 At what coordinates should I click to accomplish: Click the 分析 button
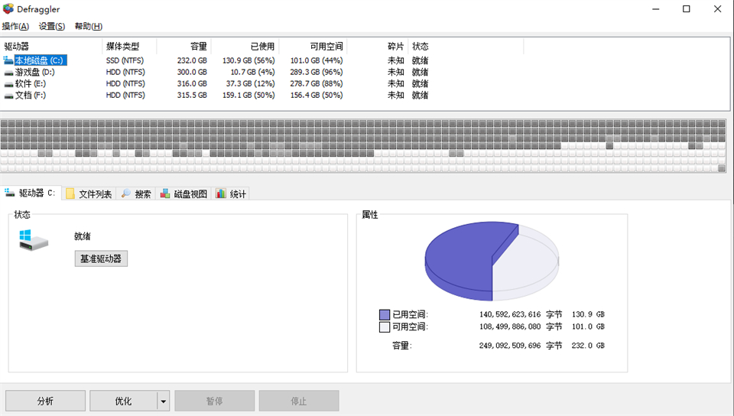click(45, 401)
